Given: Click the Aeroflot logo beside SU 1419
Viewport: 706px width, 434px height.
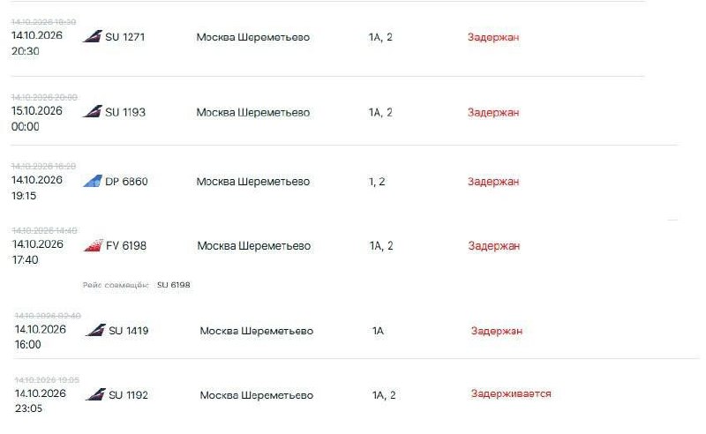Looking at the screenshot, I should click(x=95, y=330).
